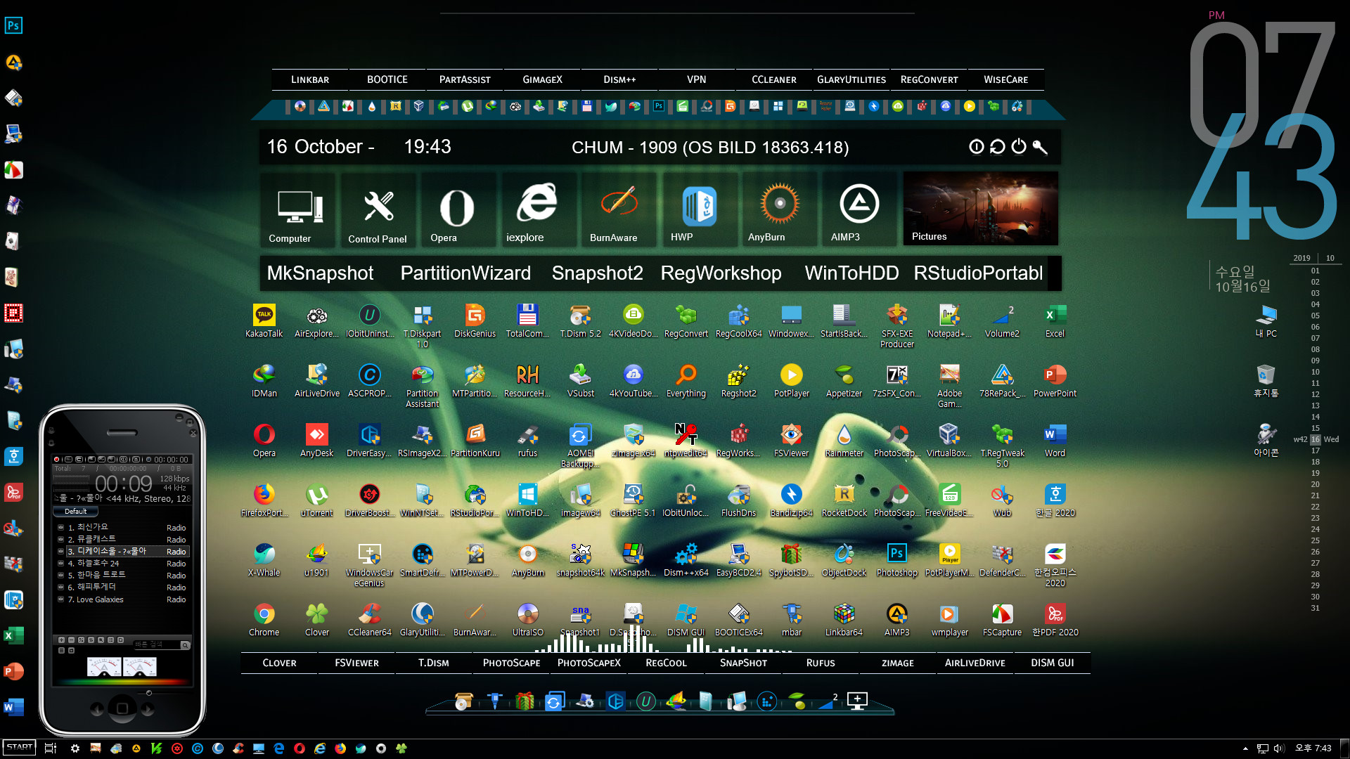The height and width of the screenshot is (759, 1350).
Task: Open the PowerPoint desktop icon labeled PowerPoint
Action: point(1055,380)
